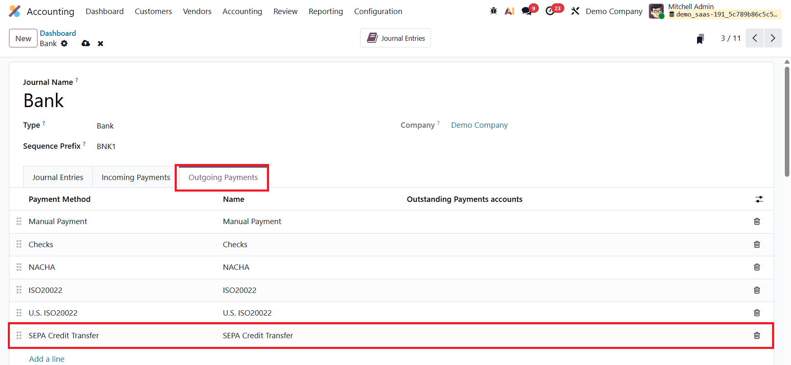Viewport: 791px width, 365px height.
Task: Save record with cloud upload icon
Action: point(86,43)
